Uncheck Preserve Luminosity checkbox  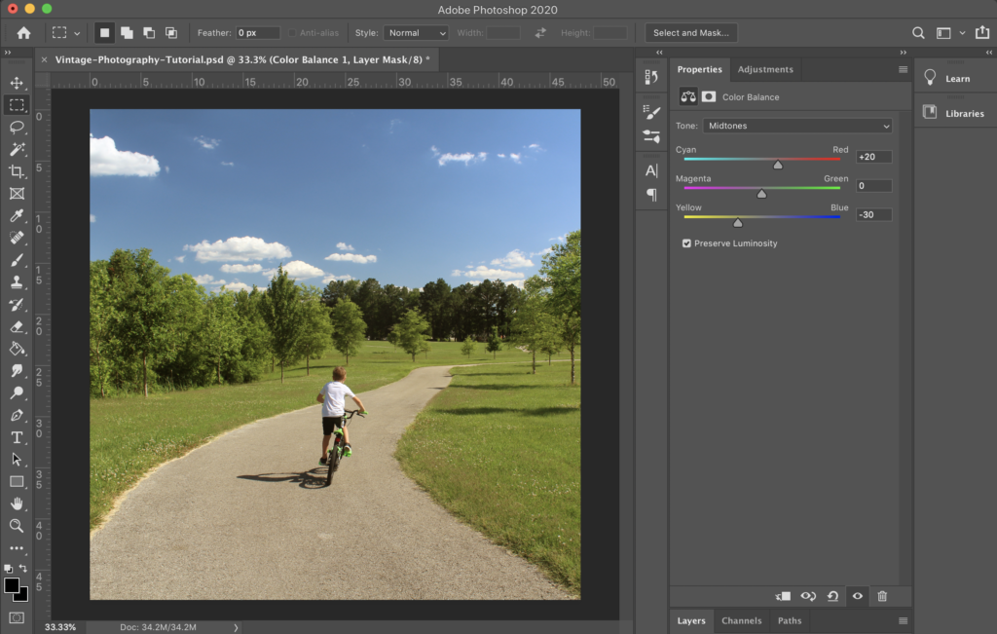pos(687,243)
